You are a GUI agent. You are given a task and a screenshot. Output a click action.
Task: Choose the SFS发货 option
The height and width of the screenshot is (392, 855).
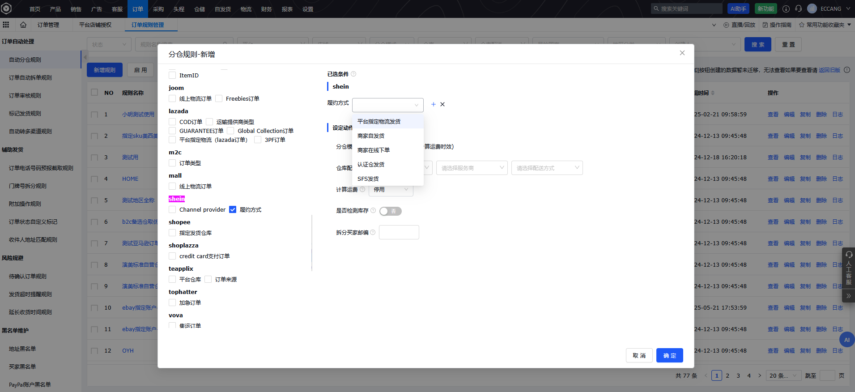[x=368, y=179]
